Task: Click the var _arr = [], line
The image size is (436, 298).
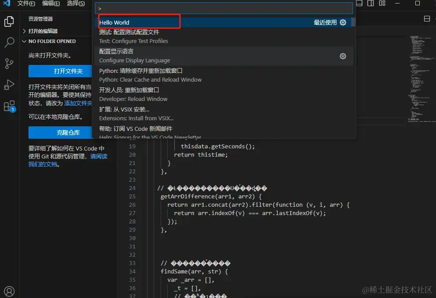Action: 191,280
